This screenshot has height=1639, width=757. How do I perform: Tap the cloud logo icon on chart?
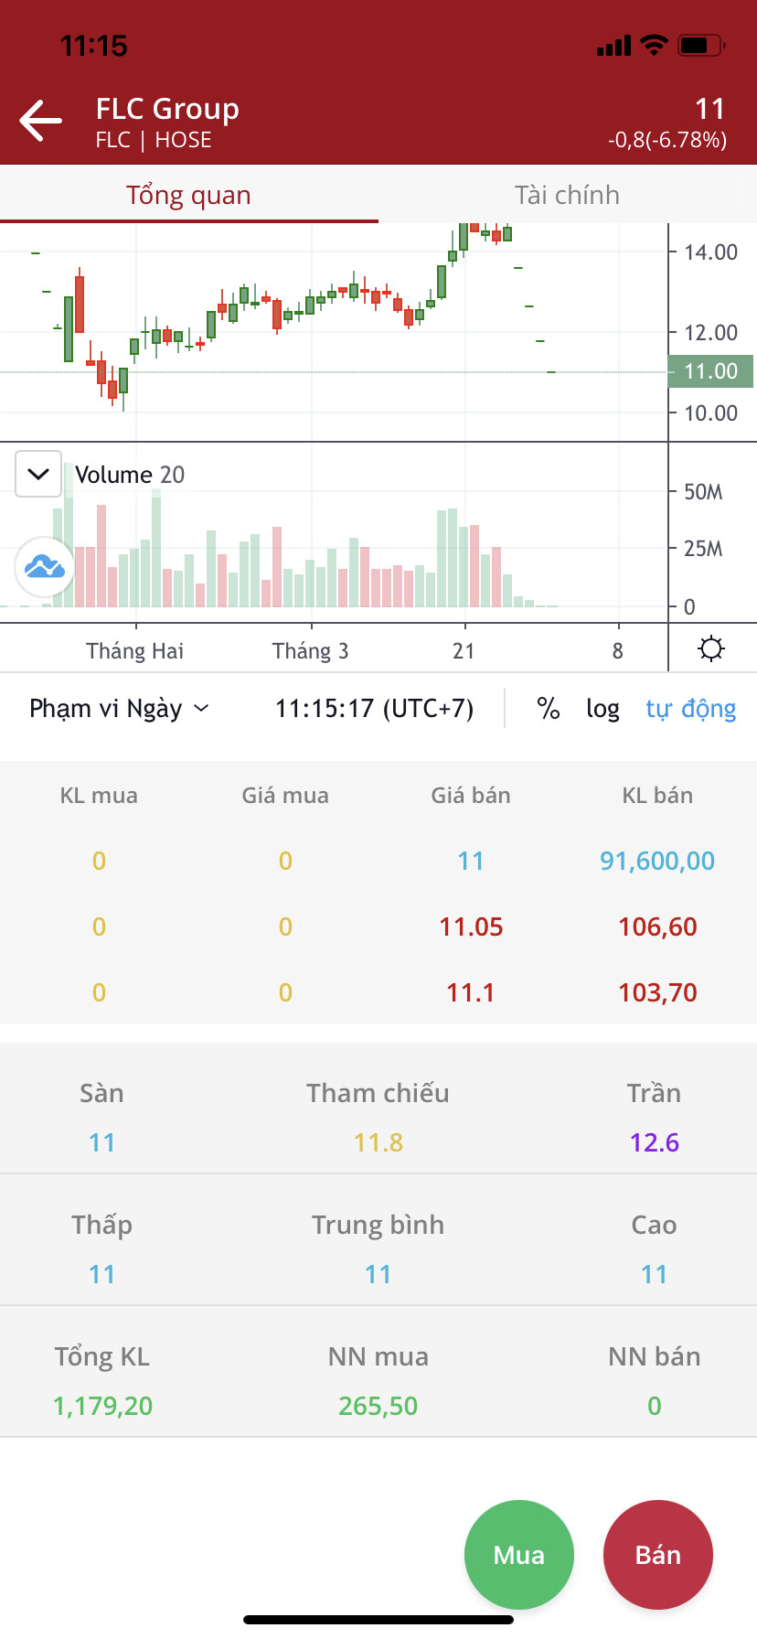tap(44, 567)
